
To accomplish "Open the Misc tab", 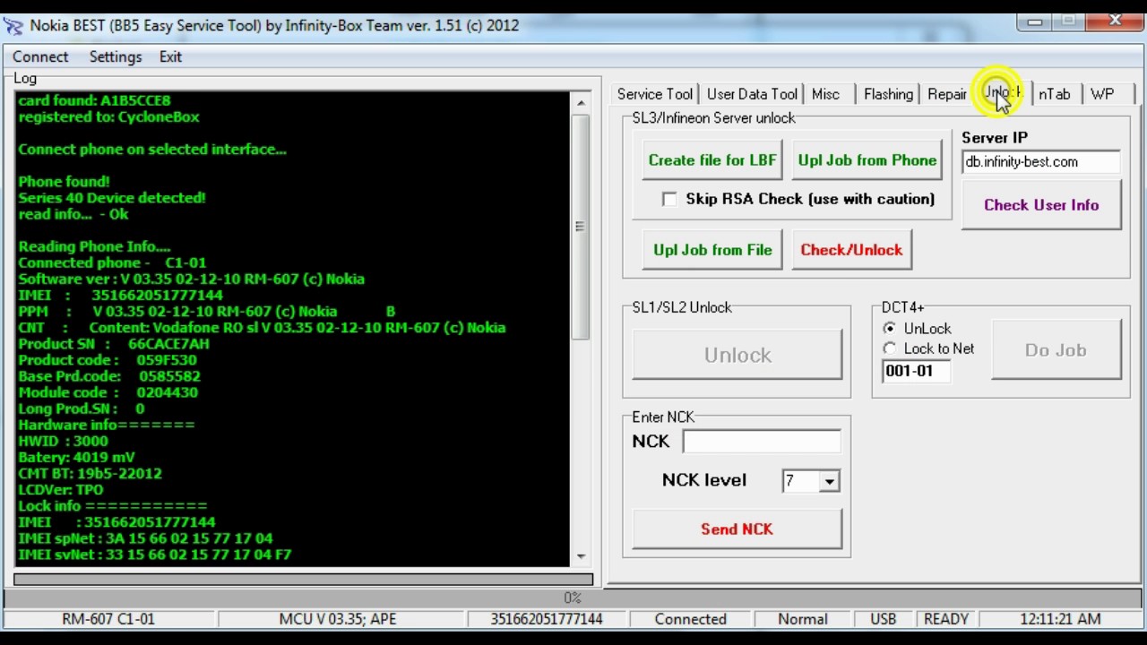I will 825,94.
